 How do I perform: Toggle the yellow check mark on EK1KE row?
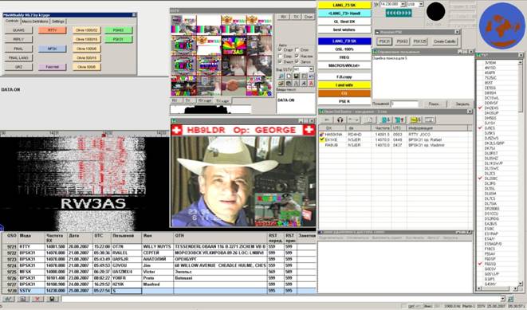click(x=321, y=139)
